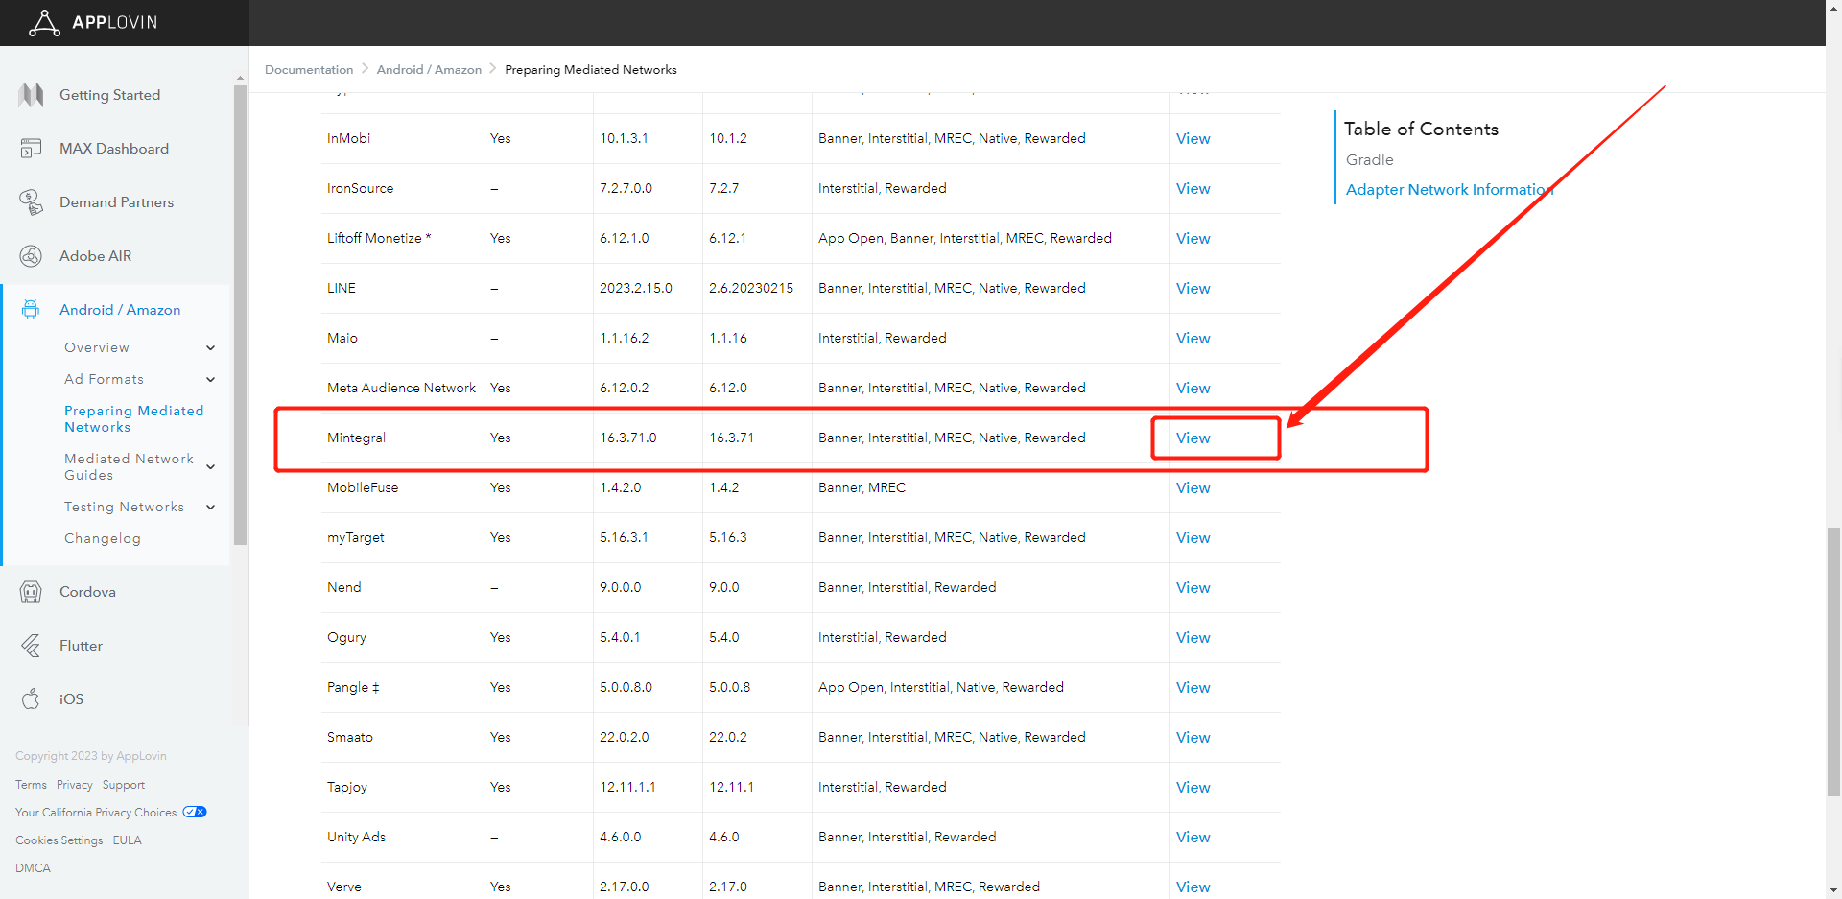Open Cookies Settings footer link
This screenshot has width=1842, height=899.
(x=59, y=840)
